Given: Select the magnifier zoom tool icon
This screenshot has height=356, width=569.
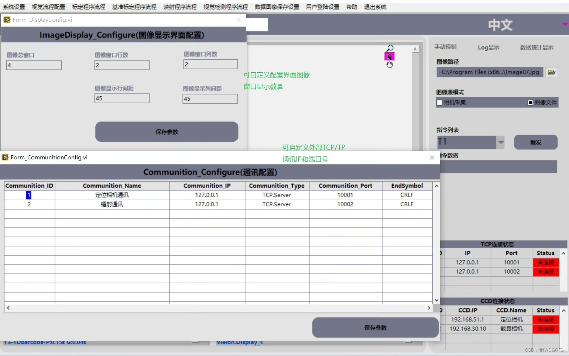Looking at the screenshot, I should click(390, 48).
